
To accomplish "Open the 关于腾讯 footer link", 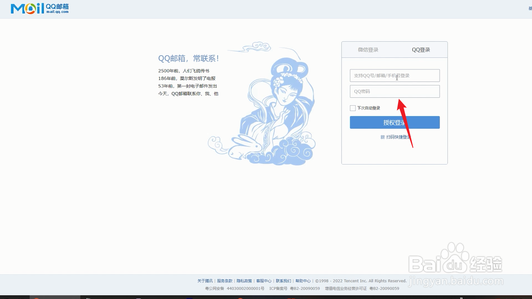I will 205,281.
